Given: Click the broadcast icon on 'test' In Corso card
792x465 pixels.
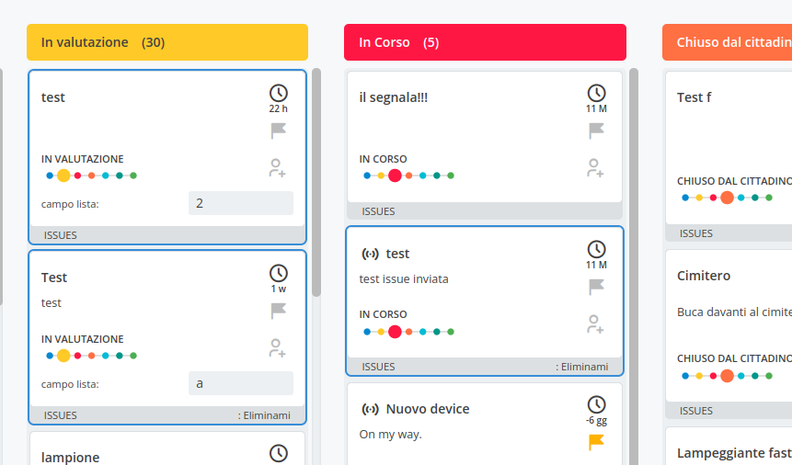Looking at the screenshot, I should [x=370, y=254].
